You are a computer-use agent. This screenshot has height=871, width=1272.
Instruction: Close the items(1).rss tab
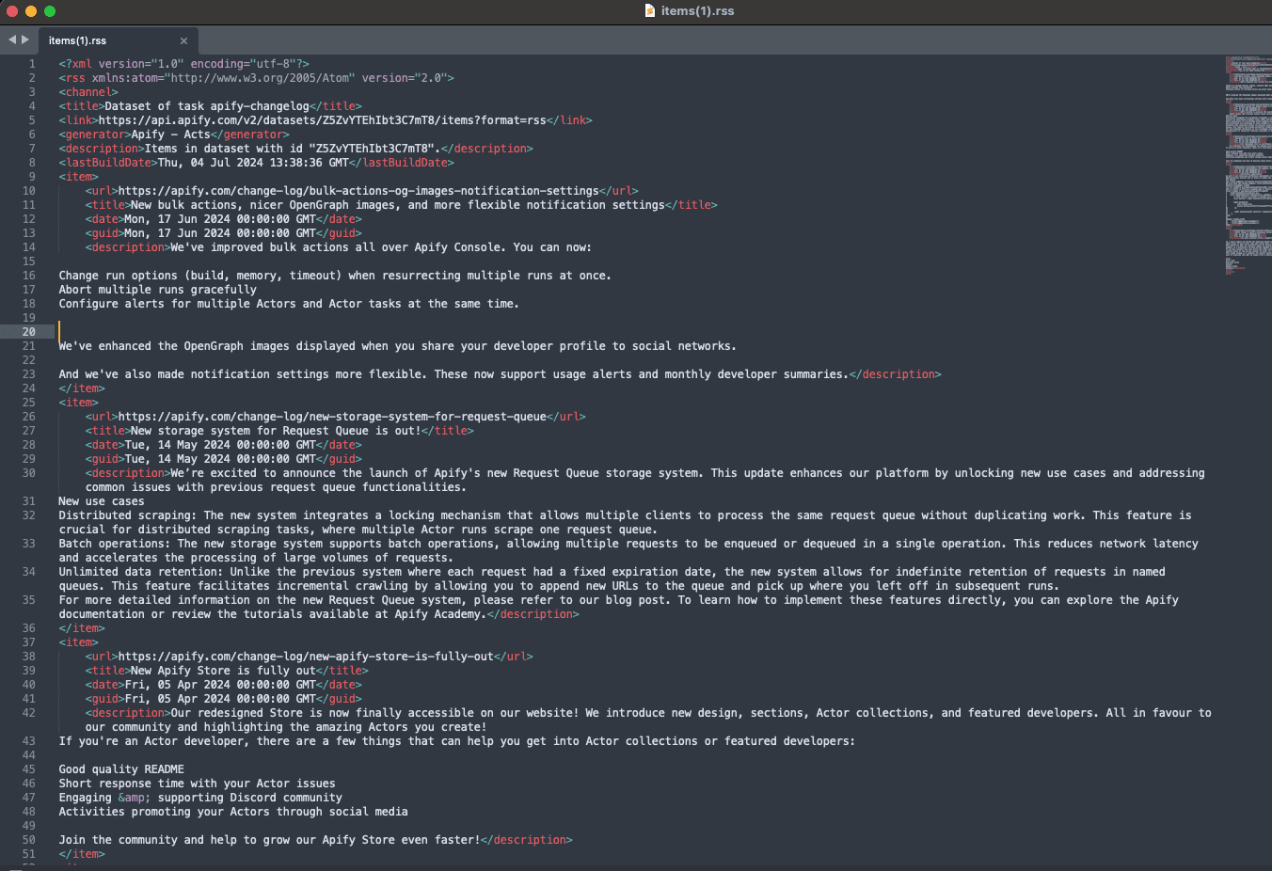[x=183, y=40]
